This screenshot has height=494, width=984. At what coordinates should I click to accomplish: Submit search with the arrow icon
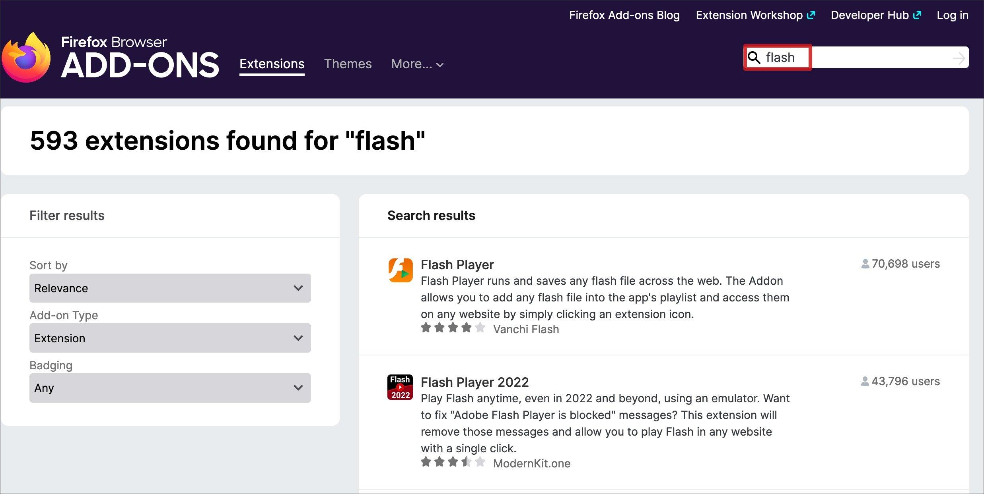coord(959,58)
